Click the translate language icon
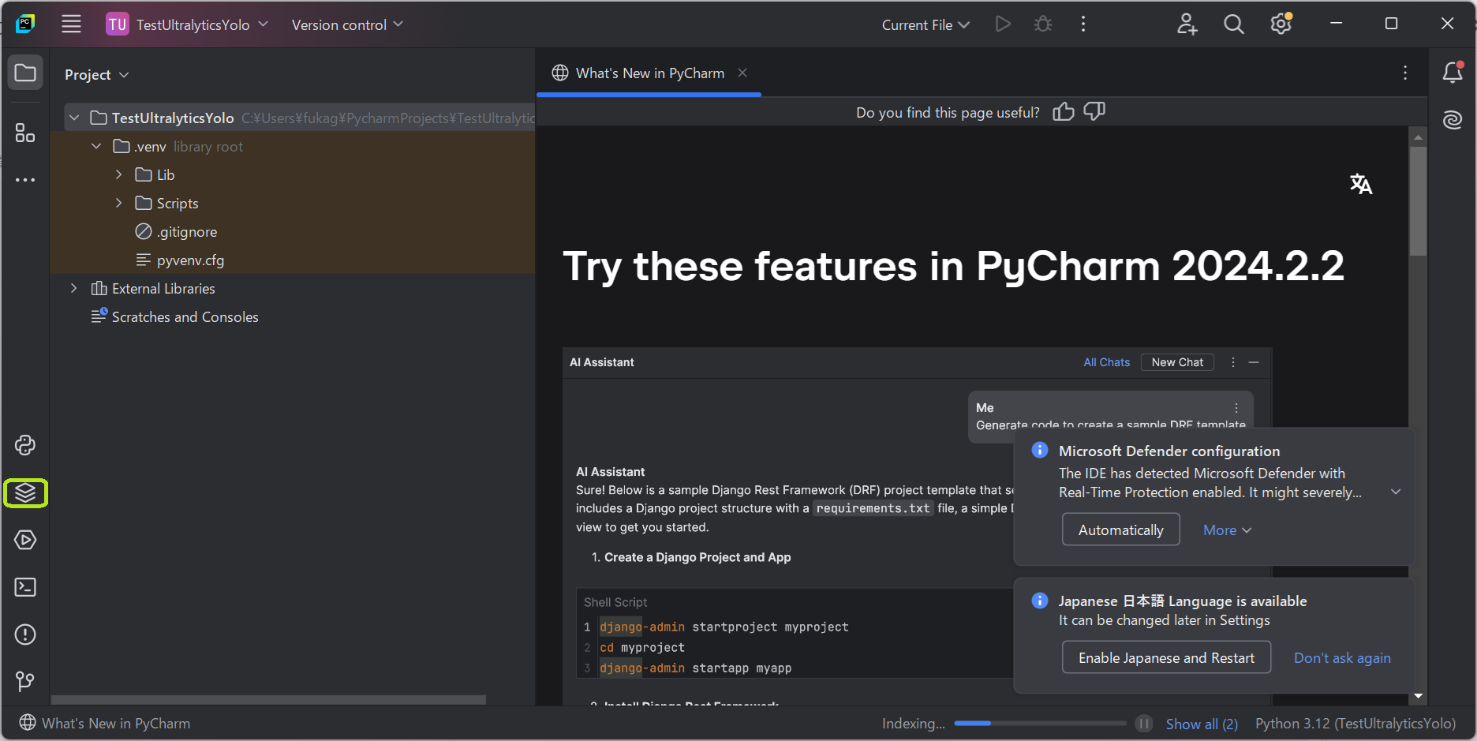This screenshot has height=741, width=1477. [1361, 184]
